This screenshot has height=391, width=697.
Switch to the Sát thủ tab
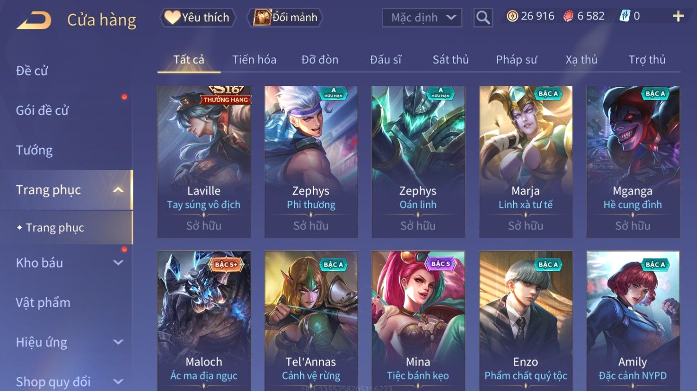coord(450,60)
